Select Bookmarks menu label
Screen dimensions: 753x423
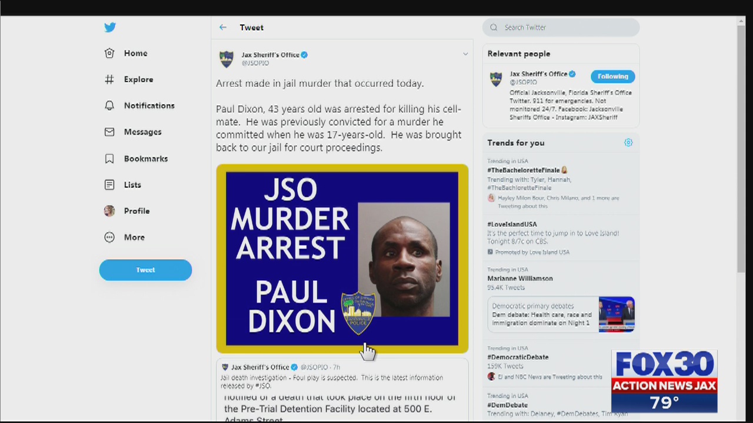pos(146,159)
